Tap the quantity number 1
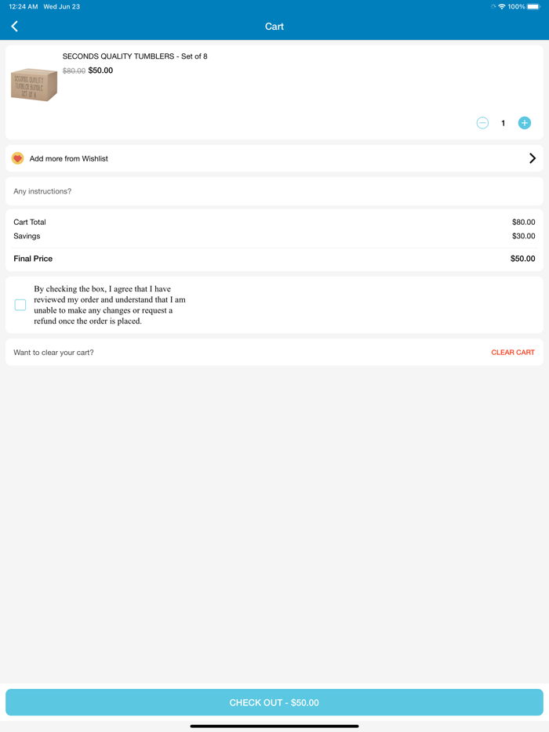Screen dimensions: 549x732 click(504, 123)
